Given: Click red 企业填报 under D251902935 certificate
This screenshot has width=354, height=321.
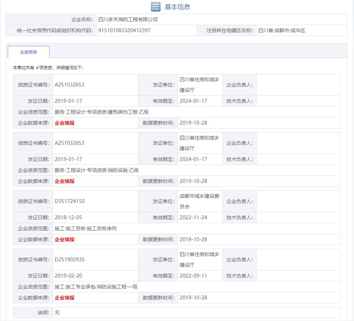Looking at the screenshot, I should click(64, 298).
